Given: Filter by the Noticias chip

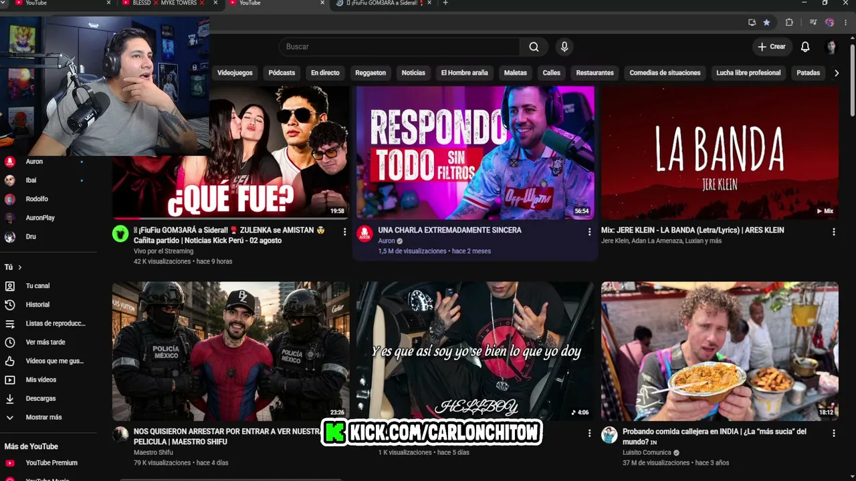Looking at the screenshot, I should (x=413, y=73).
